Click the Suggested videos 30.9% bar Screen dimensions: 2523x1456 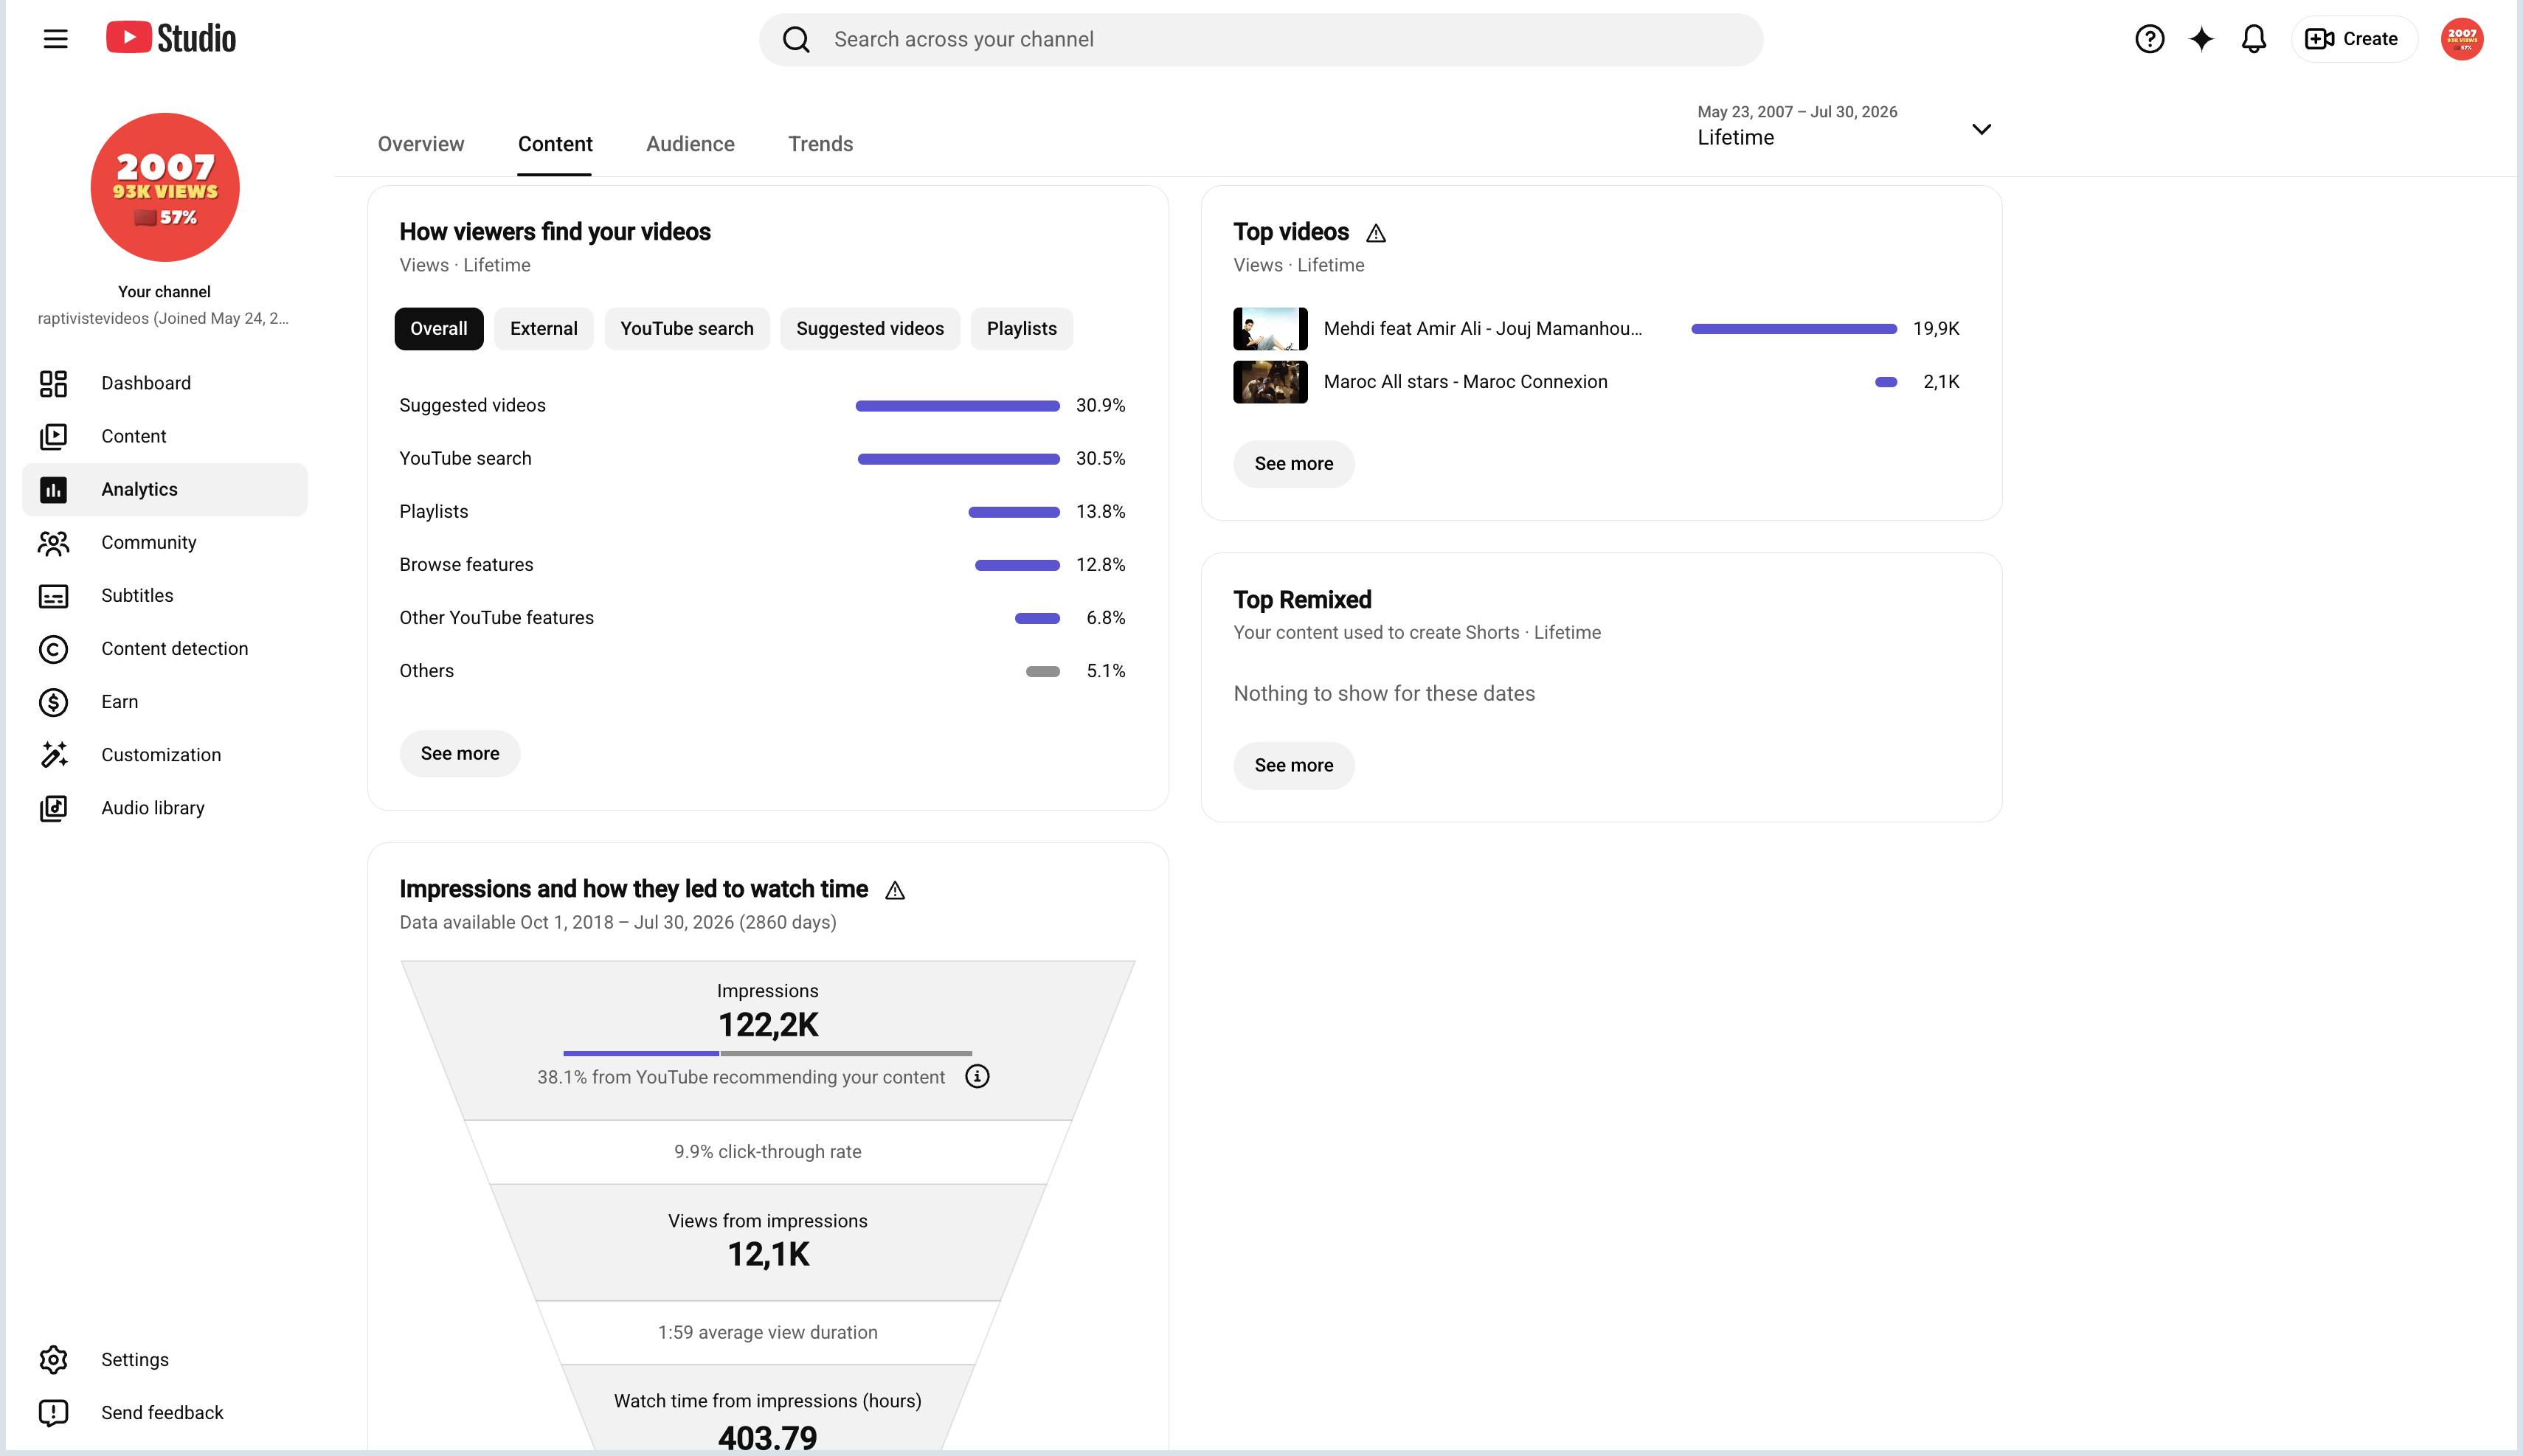tap(957, 406)
